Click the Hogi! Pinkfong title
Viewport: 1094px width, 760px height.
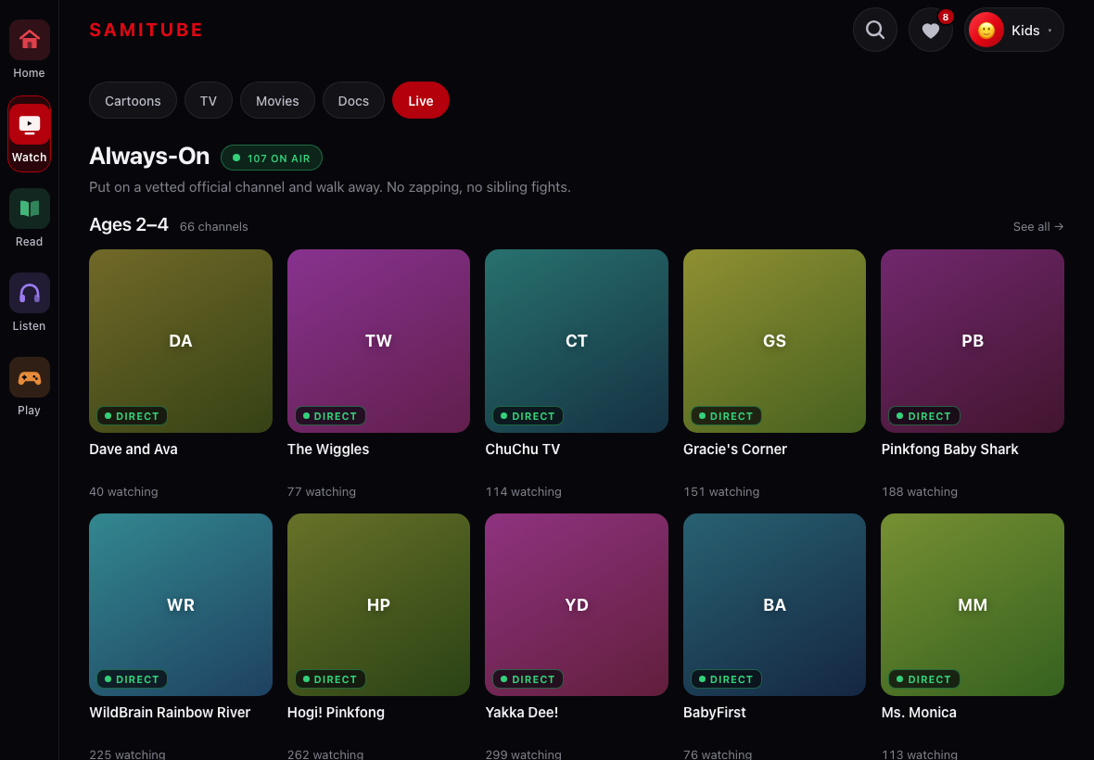(x=336, y=713)
